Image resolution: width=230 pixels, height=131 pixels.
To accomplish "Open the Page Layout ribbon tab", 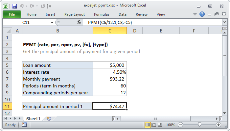I will 75,14.
